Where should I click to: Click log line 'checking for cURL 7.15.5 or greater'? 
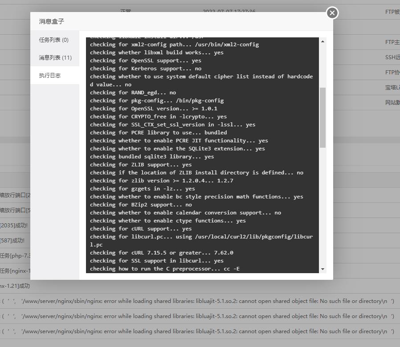pos(162,253)
